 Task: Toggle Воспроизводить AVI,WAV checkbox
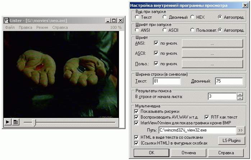pos(136,117)
